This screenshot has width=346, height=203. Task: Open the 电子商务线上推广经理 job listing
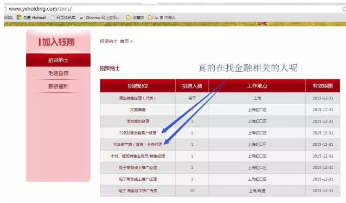point(138,179)
